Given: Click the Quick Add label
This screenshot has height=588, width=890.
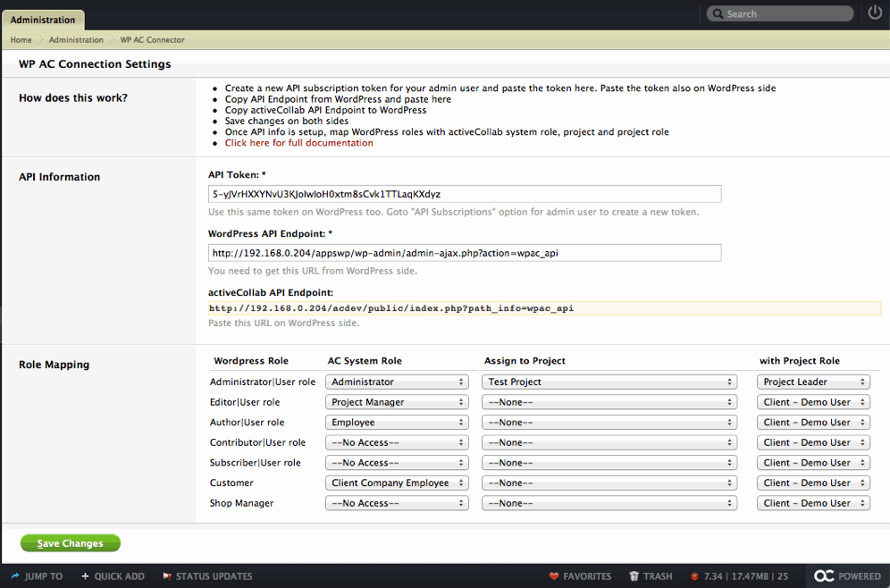Looking at the screenshot, I should pyautogui.click(x=119, y=576).
